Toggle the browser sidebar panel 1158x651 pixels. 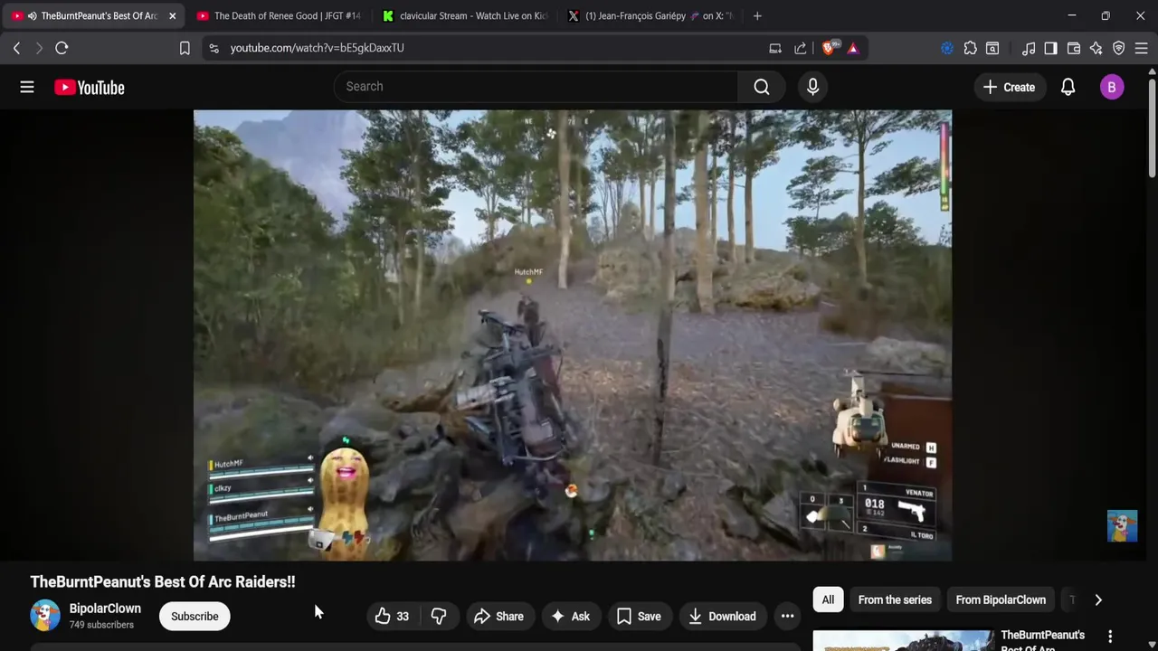1050,48
